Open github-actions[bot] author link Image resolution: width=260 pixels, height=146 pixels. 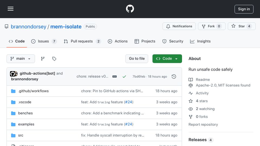(x=37, y=73)
